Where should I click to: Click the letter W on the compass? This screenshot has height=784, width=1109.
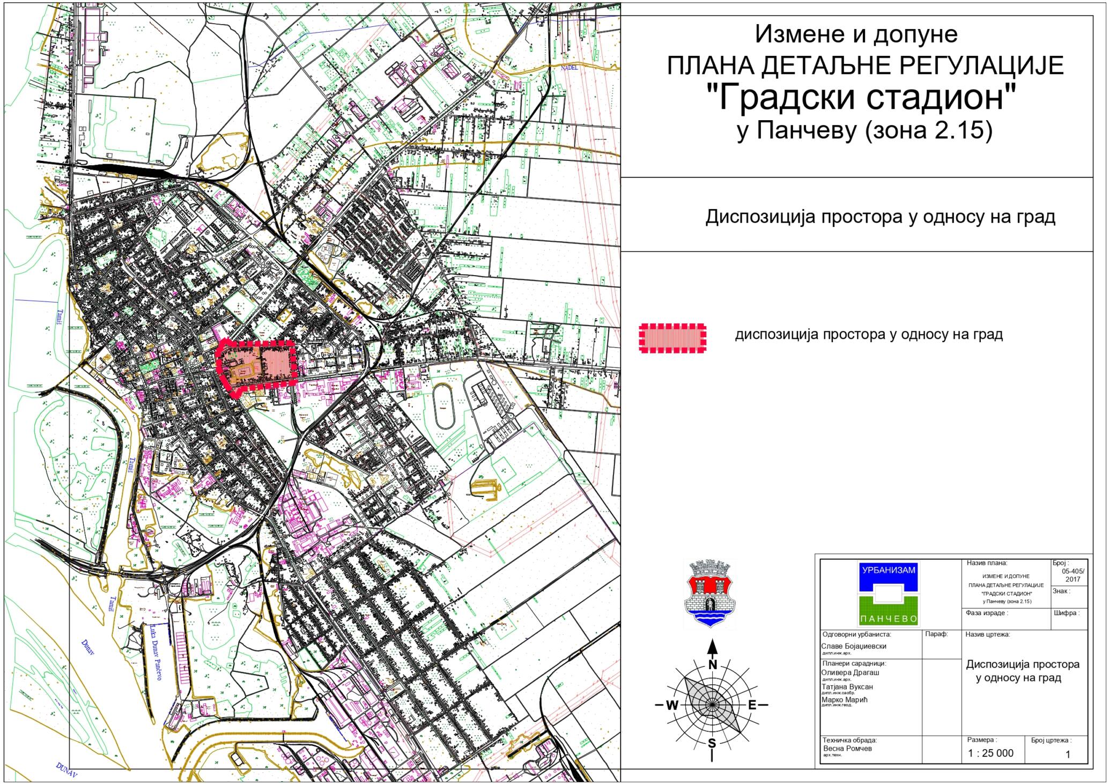[x=672, y=705]
